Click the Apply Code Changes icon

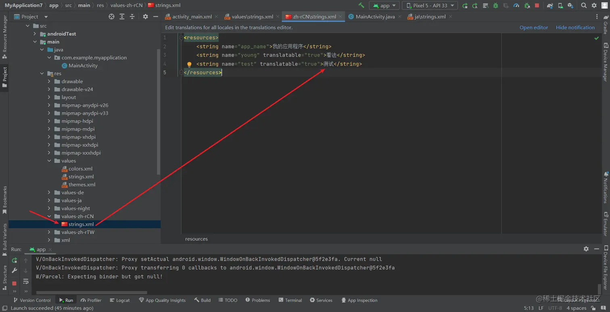(x=485, y=5)
